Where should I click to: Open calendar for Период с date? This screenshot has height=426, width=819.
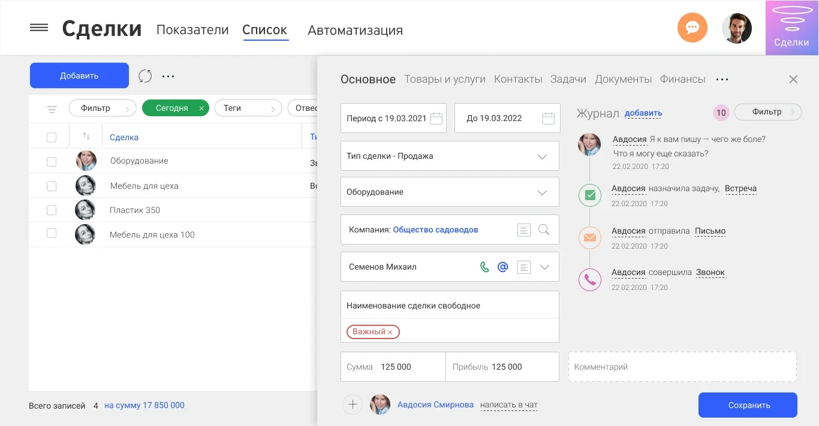(436, 119)
